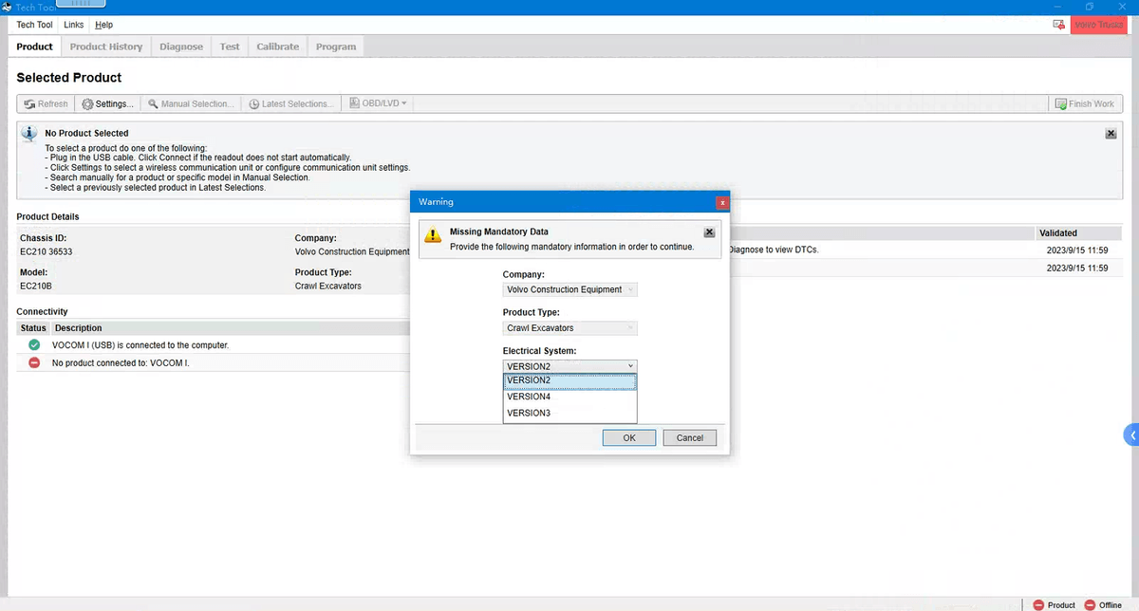This screenshot has width=1139, height=611.
Task: Open Latest Selections clock icon
Action: (x=254, y=104)
